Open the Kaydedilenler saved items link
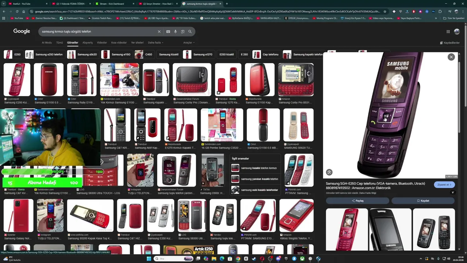This screenshot has width=467, height=263. 449,43
